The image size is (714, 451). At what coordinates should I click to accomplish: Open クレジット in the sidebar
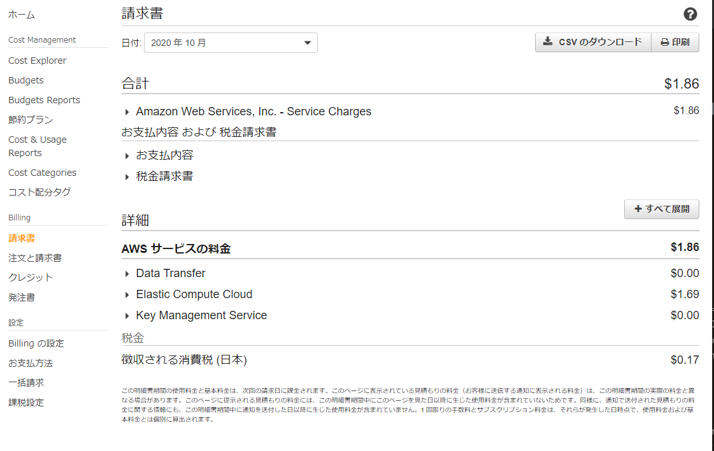tap(31, 278)
